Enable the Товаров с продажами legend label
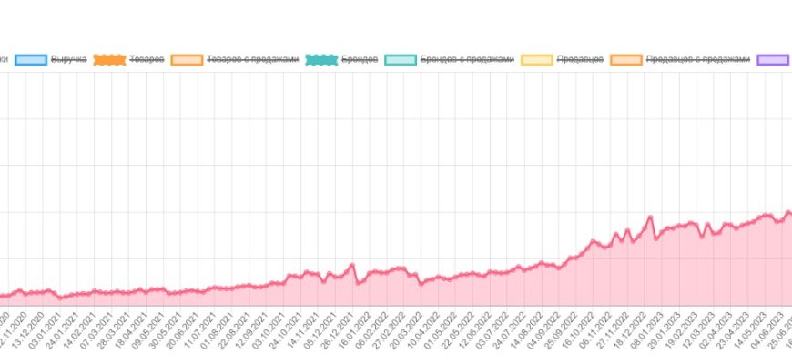792x364 pixels. tap(253, 59)
